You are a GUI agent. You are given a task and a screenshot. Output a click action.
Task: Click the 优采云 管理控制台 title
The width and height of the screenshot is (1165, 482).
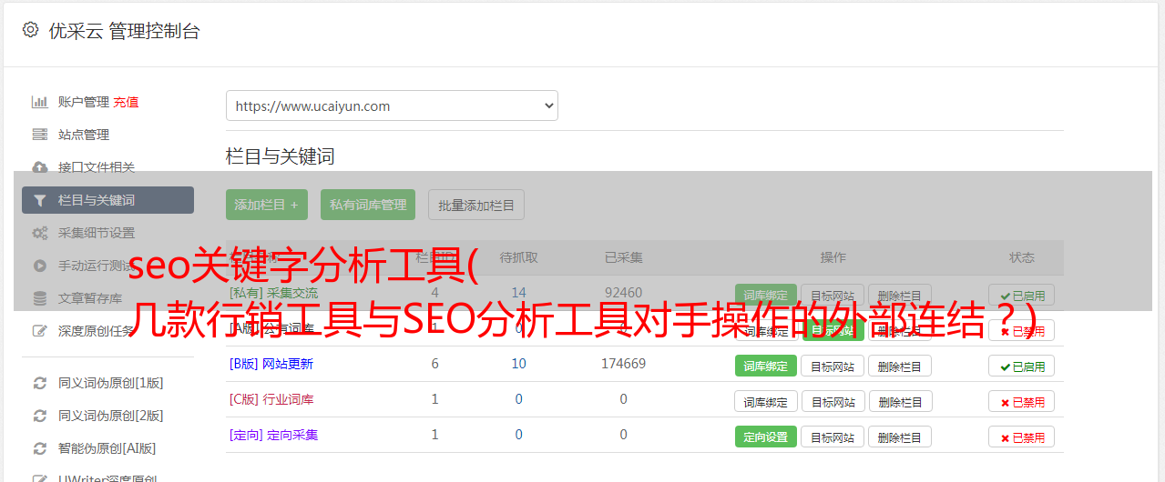point(124,31)
